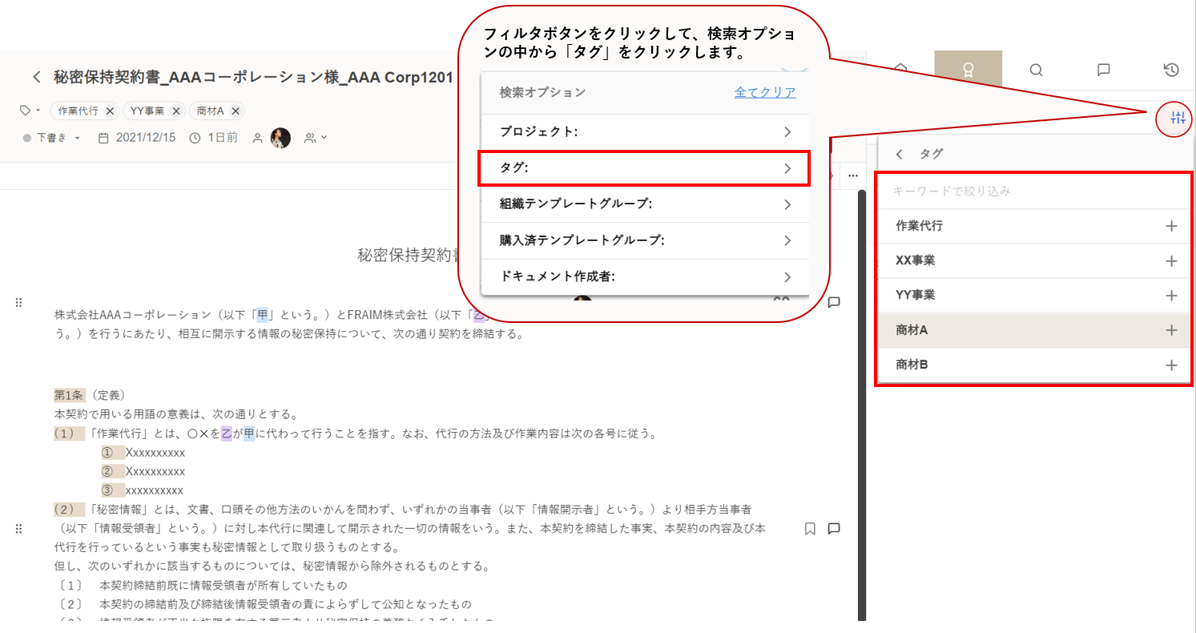
Task: Select the highlighted award ribbon tab
Action: coord(968,70)
